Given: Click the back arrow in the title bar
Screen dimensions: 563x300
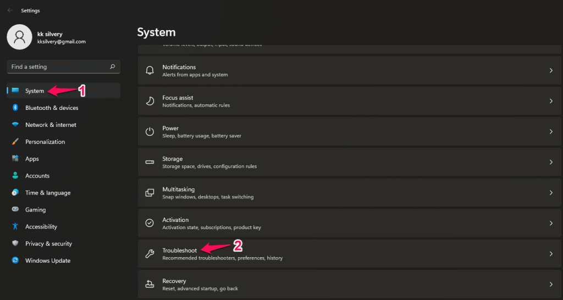Looking at the screenshot, I should coord(10,10).
